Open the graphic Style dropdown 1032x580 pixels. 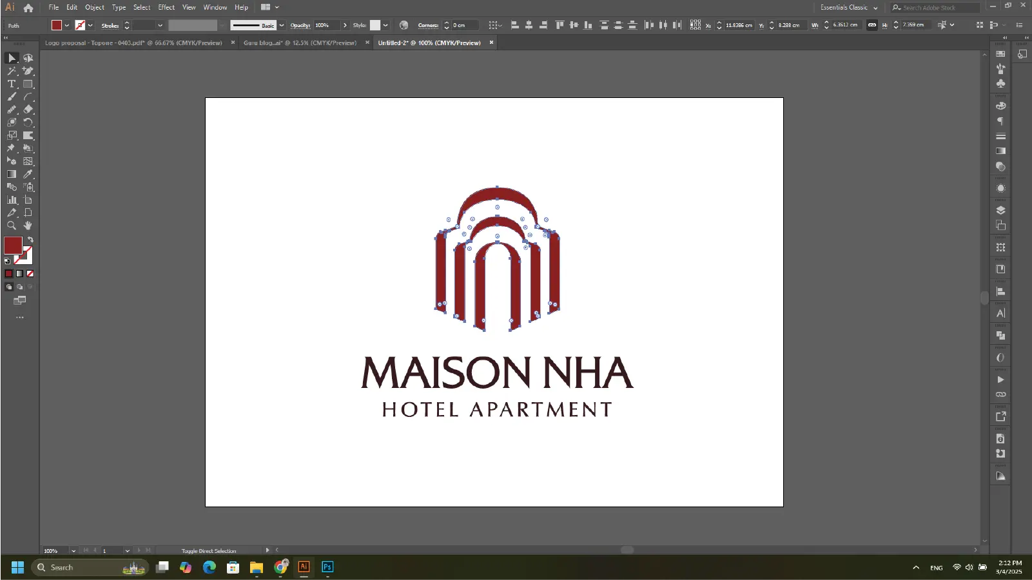[385, 25]
